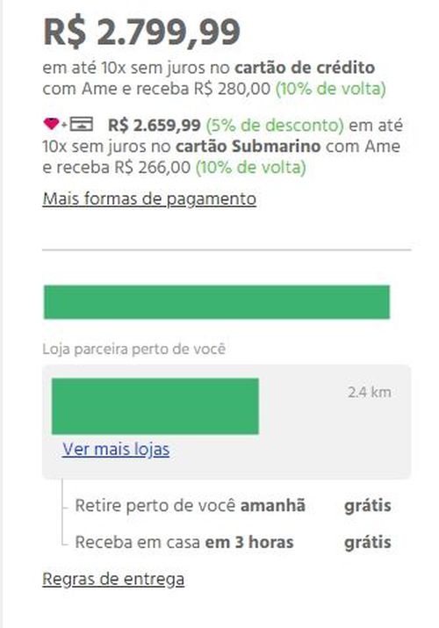Click first 10% de volta cashback text
This screenshot has width=439, height=628.
(331, 89)
